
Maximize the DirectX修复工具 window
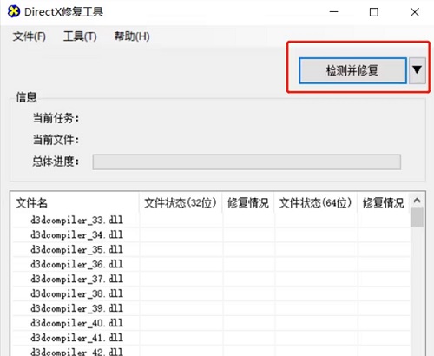click(374, 12)
